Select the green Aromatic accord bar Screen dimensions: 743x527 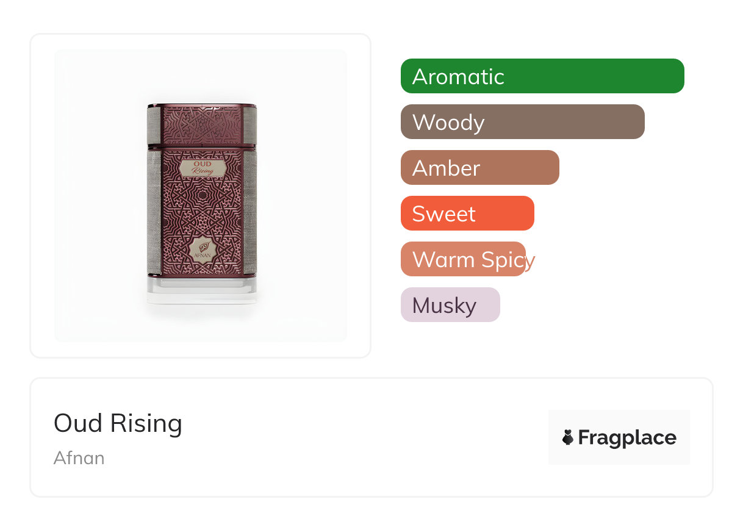coord(542,76)
